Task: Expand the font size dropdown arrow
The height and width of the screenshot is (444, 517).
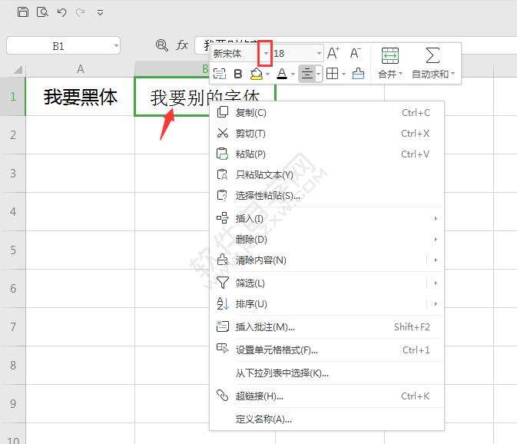Action: click(x=319, y=53)
